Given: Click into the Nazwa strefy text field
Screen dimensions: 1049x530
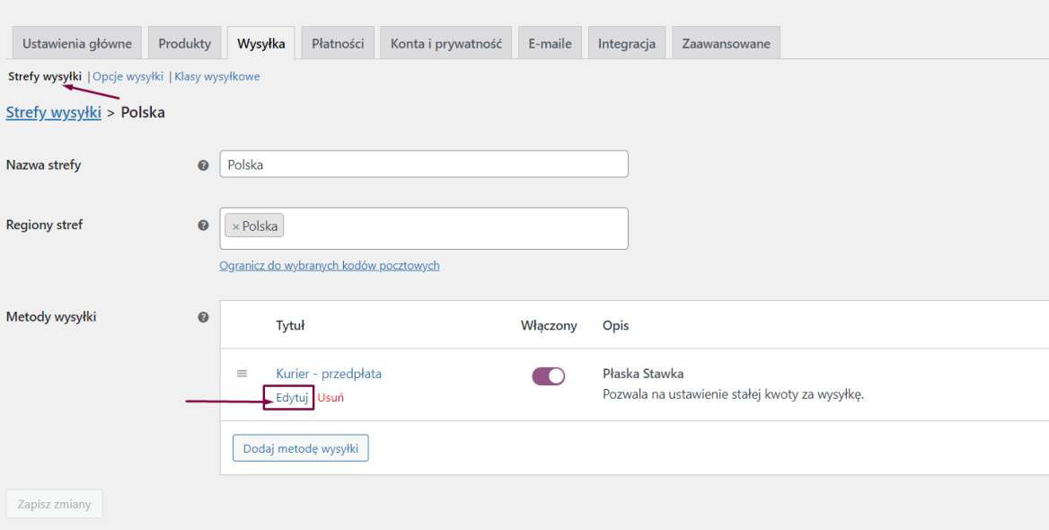Looking at the screenshot, I should (x=423, y=164).
